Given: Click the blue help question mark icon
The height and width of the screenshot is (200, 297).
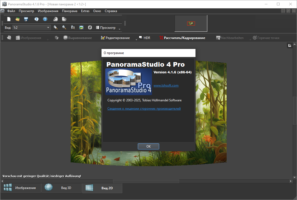Looking at the screenshot, I should 45,19.
